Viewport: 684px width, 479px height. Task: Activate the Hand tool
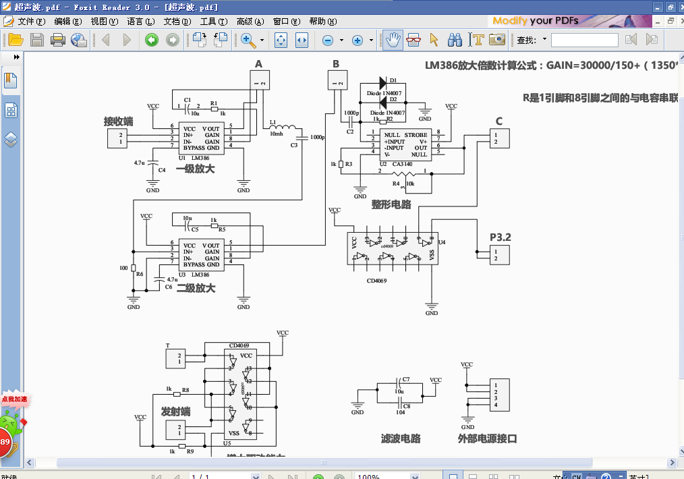click(393, 40)
